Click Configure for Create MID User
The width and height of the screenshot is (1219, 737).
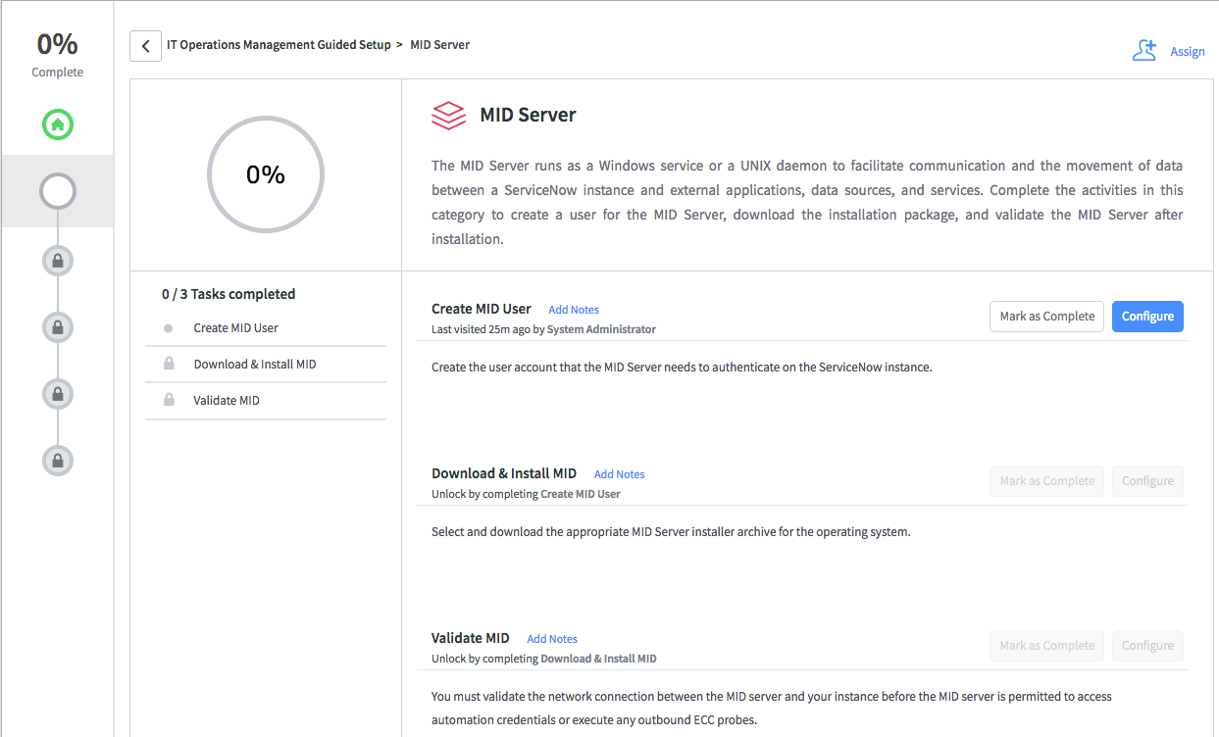(1147, 317)
